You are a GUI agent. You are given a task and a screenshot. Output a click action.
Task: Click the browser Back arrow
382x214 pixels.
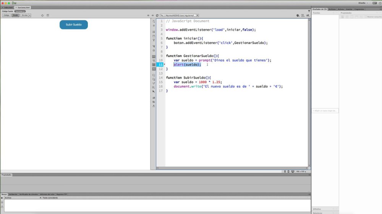148,15
